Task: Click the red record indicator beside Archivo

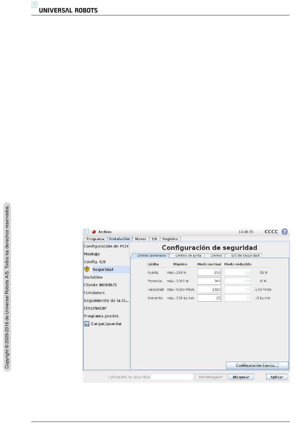Action: point(94,232)
